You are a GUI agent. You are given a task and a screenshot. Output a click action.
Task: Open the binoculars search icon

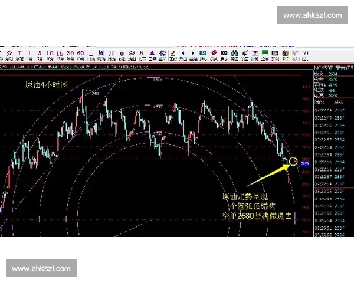pos(235,55)
